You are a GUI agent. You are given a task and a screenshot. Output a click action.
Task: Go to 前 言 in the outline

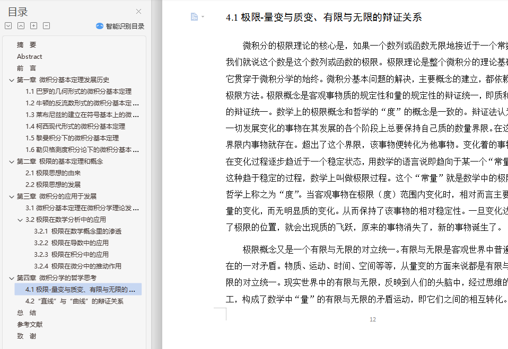(27, 68)
